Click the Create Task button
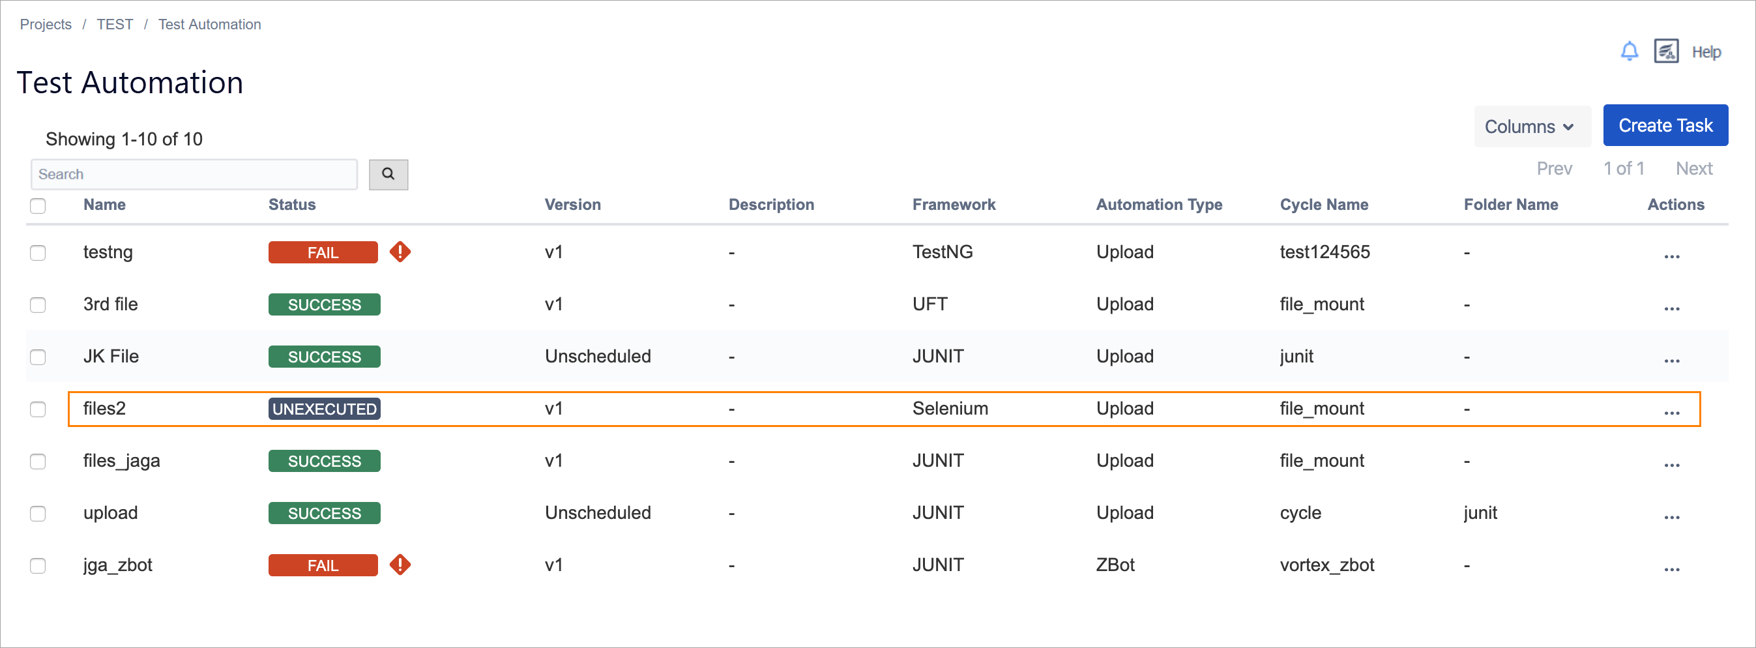 tap(1665, 126)
